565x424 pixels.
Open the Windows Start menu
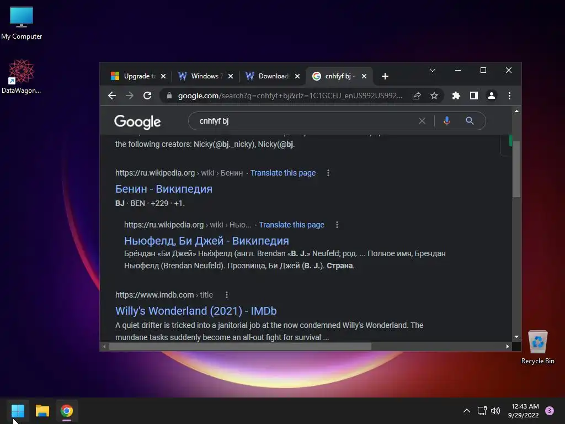(18, 411)
